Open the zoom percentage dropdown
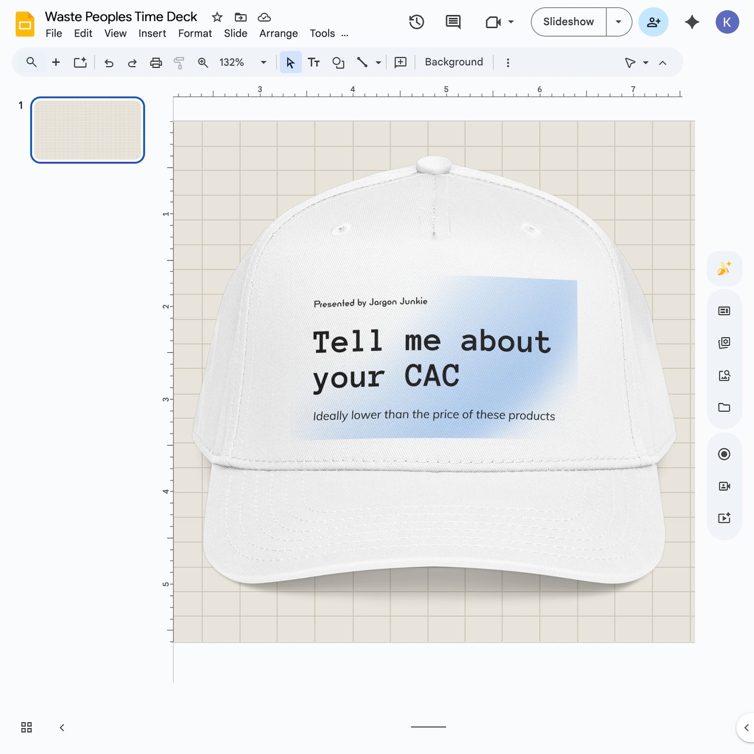The width and height of the screenshot is (754, 754). [264, 62]
